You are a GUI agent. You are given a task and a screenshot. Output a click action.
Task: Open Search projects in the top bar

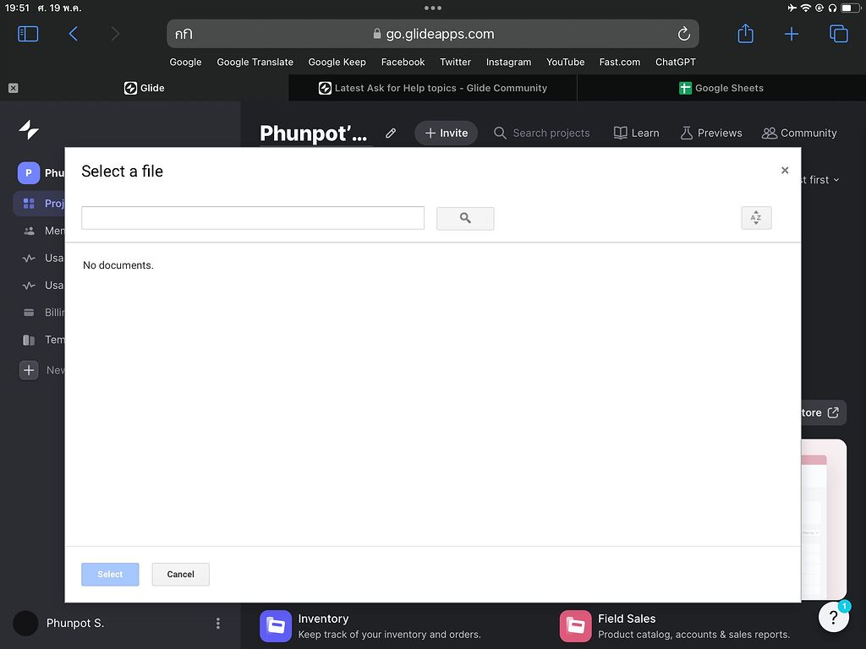click(x=542, y=133)
